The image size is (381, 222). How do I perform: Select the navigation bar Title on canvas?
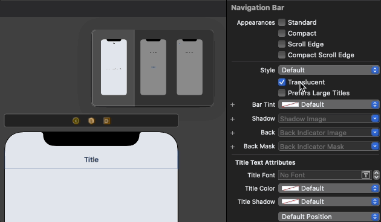pos(91,160)
